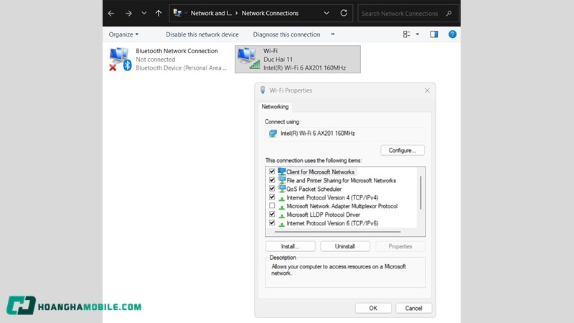Select the Bluetooth Network Connection adapter icon
This screenshot has width=574, height=323.
point(118,59)
